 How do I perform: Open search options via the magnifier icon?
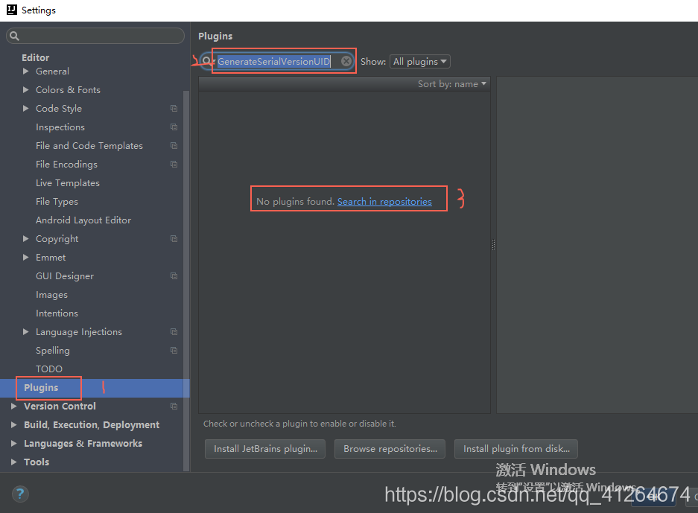click(205, 61)
